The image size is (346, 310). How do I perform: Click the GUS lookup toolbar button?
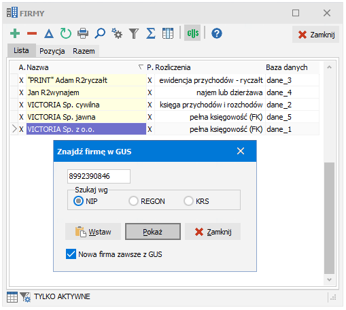192,33
